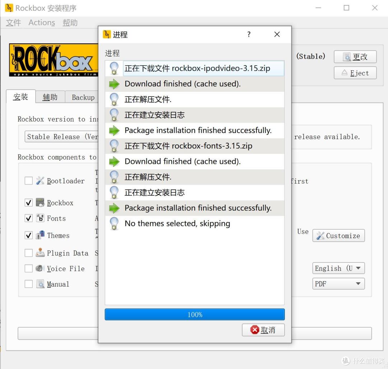388x369 pixels.
Task: Open the PDF format dropdown
Action: 338,284
